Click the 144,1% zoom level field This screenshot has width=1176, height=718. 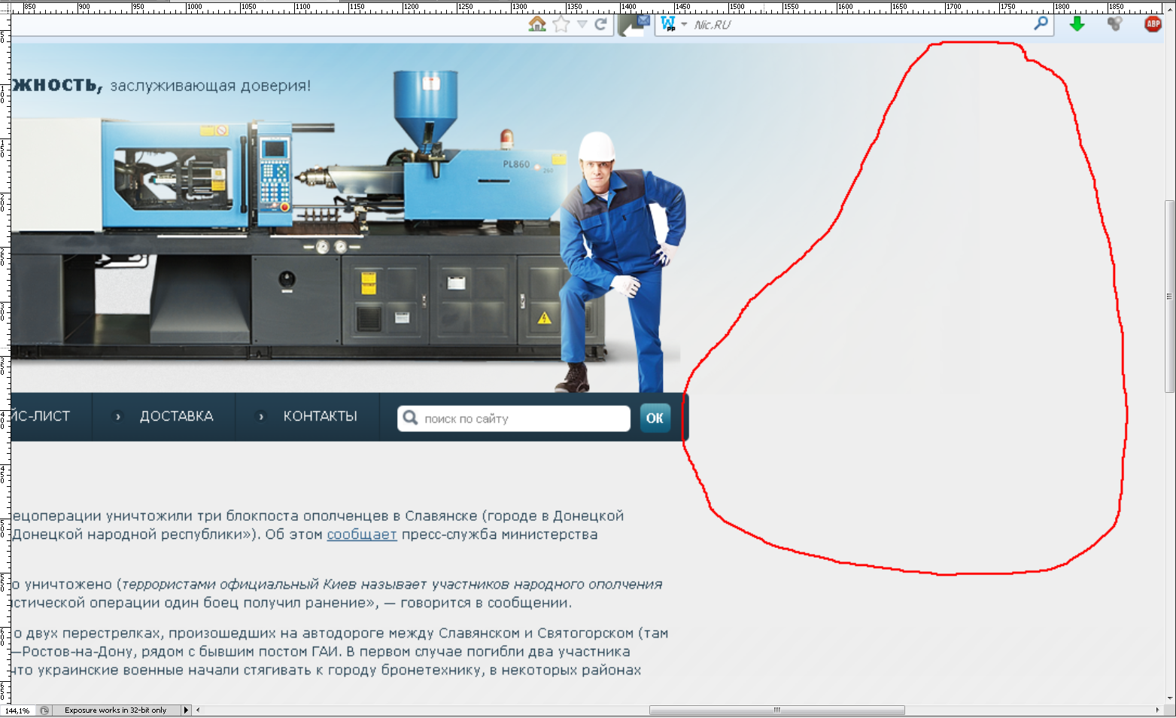pyautogui.click(x=17, y=710)
